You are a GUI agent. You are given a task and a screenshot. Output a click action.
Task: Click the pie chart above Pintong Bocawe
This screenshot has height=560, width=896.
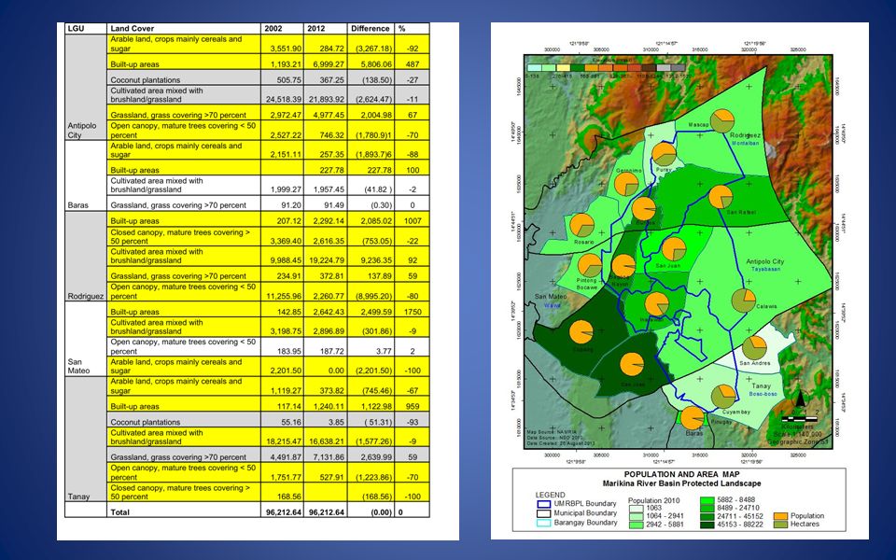click(x=590, y=265)
